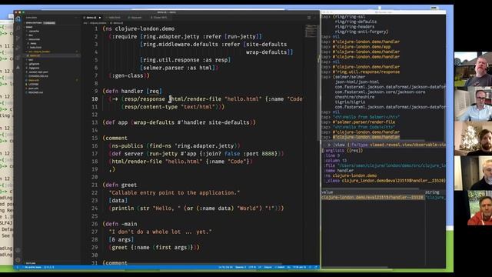The width and height of the screenshot is (492, 277).
Task: Click the Spaces indentation status bar item
Action: tap(241, 267)
